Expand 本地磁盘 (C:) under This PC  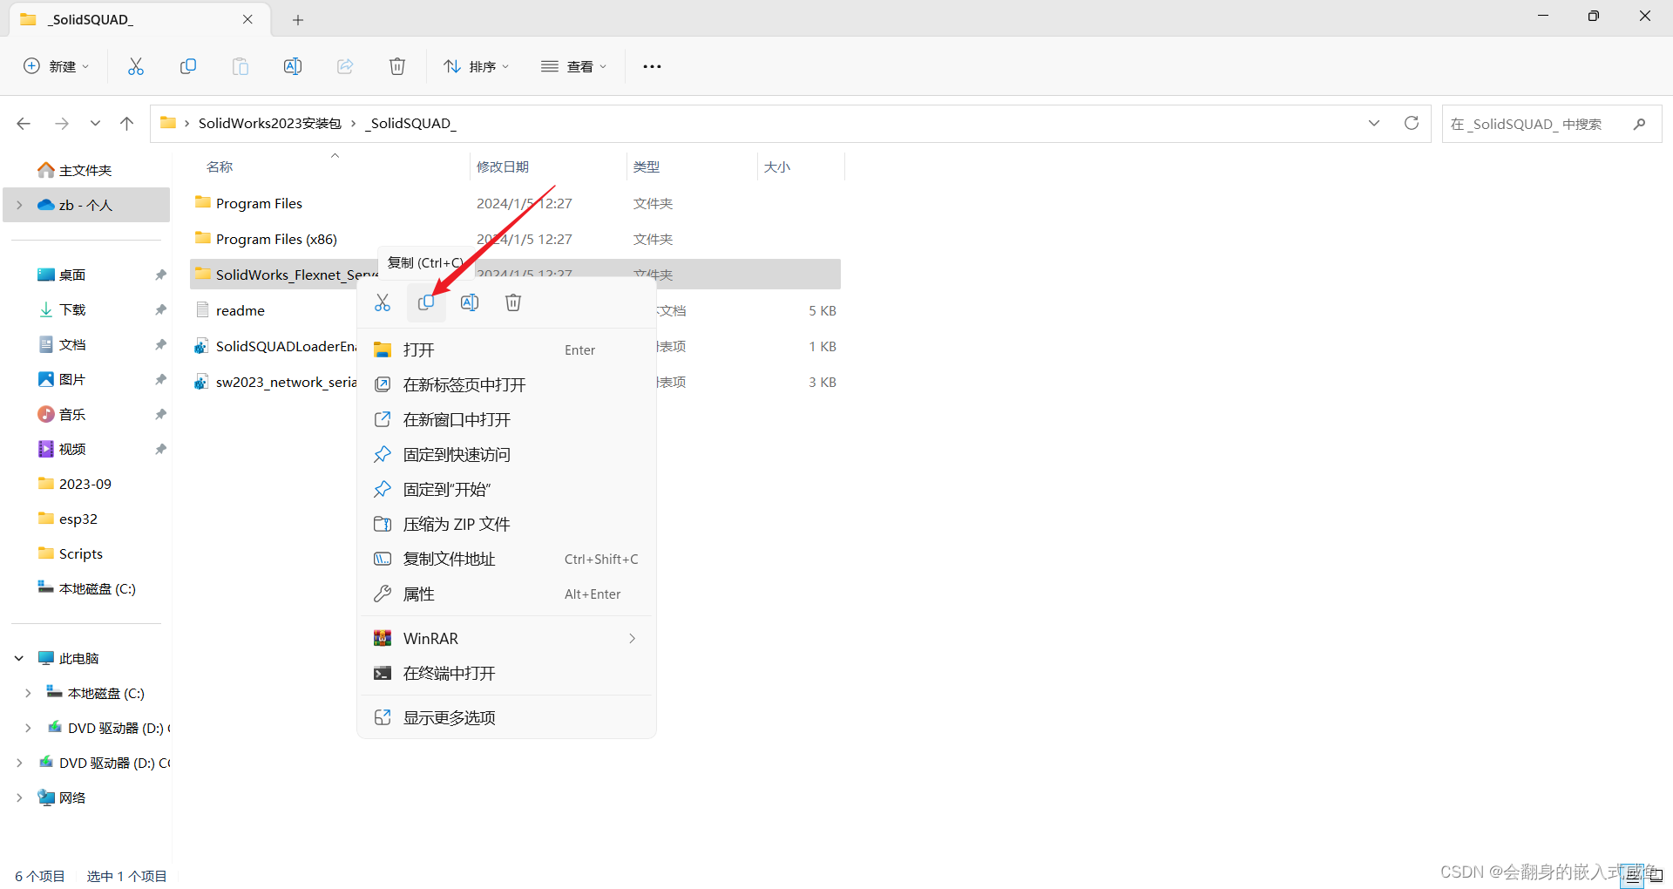tap(28, 693)
